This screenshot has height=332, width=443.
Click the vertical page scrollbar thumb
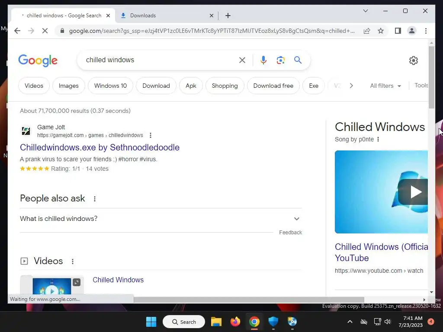431,77
